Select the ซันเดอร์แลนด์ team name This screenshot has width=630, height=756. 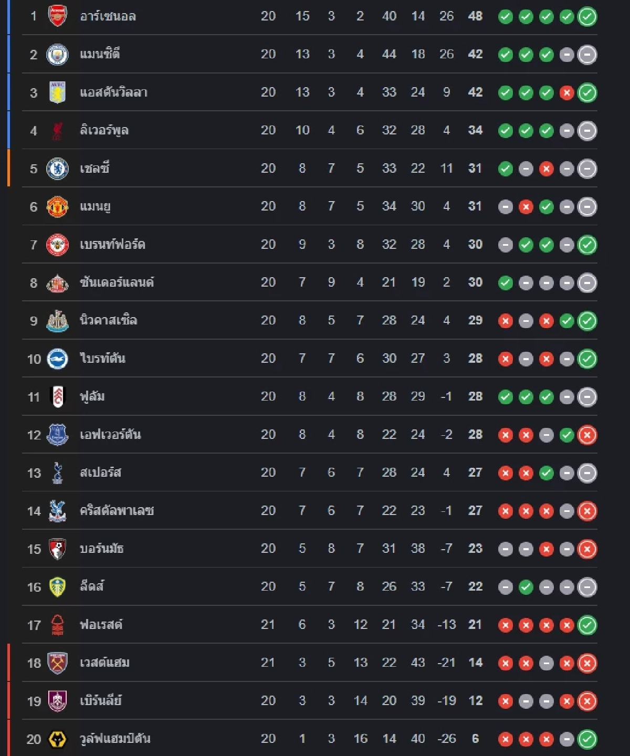(117, 282)
